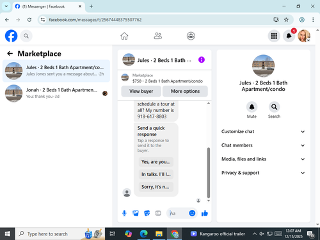This screenshot has height=240, width=320.
Task: Select the Messenger | Facebook browser tab
Action: 49,6
